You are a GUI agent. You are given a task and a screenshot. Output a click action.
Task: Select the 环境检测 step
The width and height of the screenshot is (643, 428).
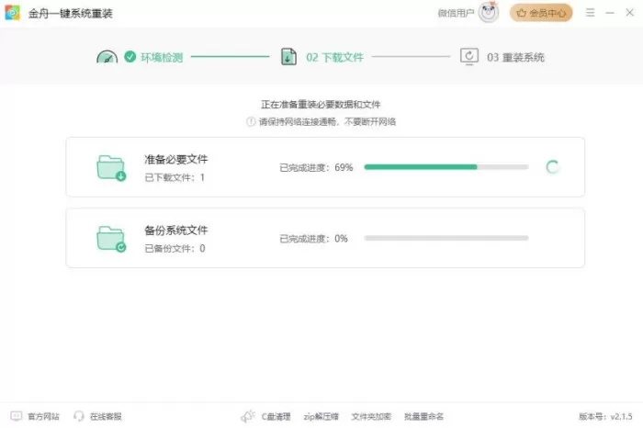[x=162, y=57]
